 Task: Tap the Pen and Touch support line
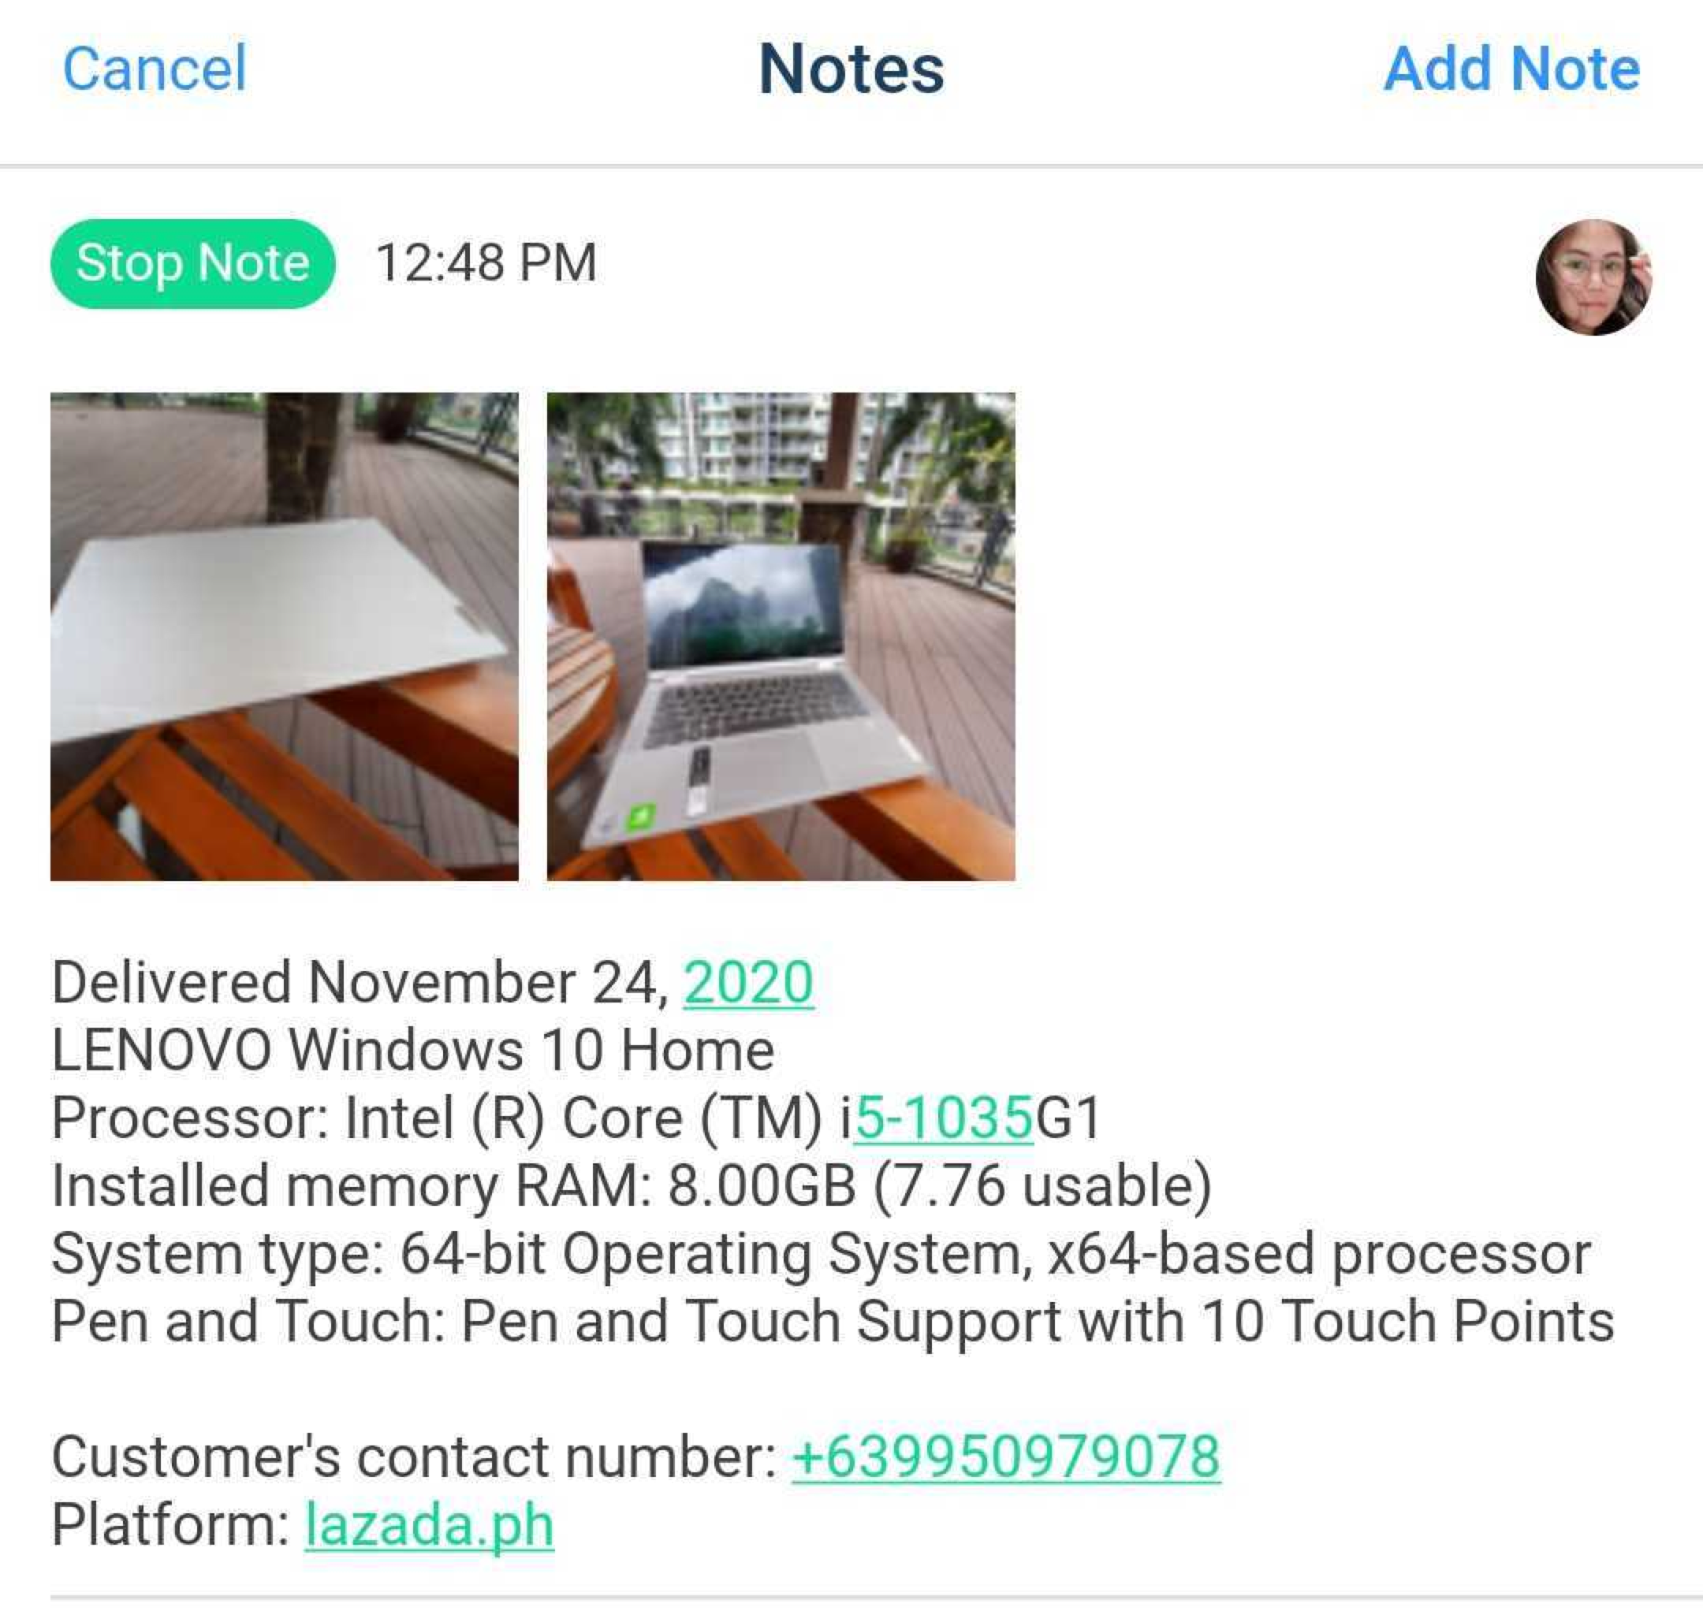833,1320
